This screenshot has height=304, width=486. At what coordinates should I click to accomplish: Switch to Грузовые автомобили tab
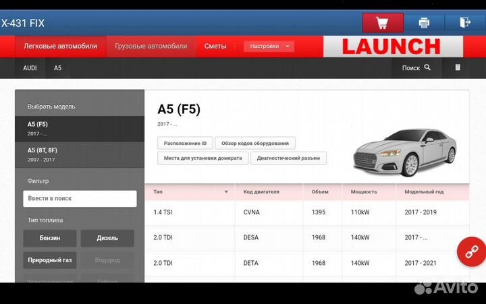pyautogui.click(x=151, y=46)
